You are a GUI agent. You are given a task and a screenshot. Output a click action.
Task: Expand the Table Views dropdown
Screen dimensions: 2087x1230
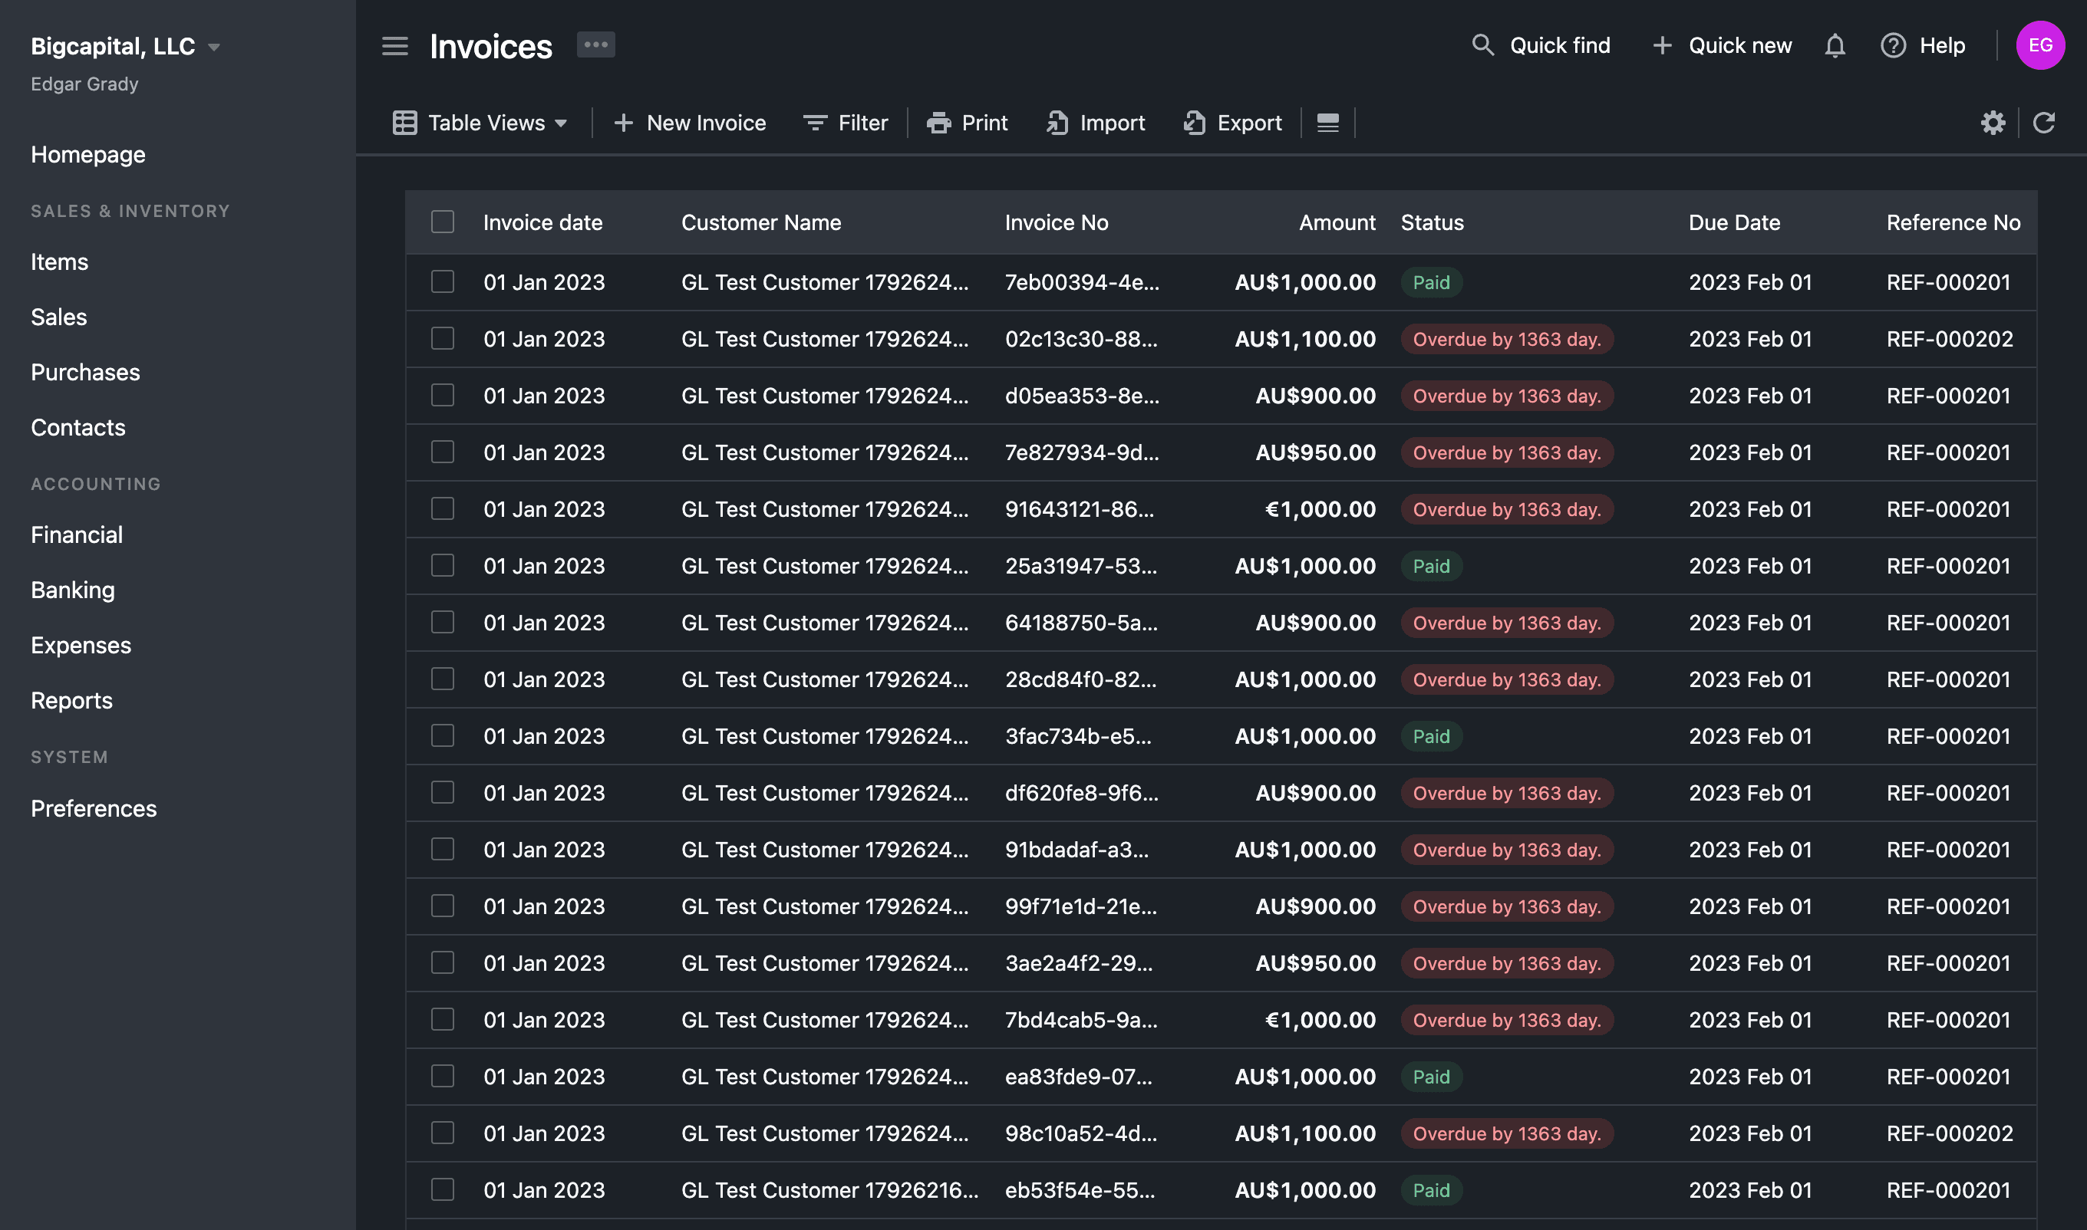click(x=480, y=123)
